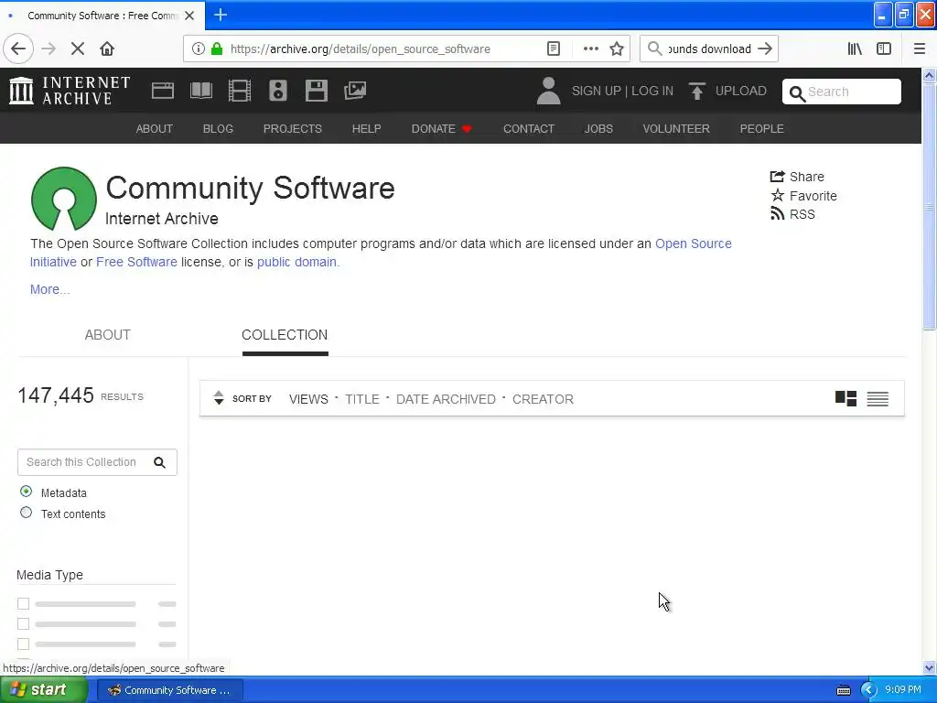This screenshot has width=937, height=703.
Task: Sort results by CREATOR
Action: click(x=543, y=399)
